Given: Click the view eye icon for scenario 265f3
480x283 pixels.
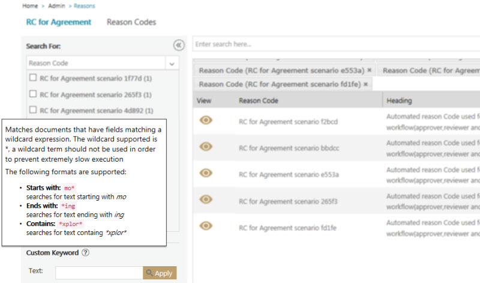Looking at the screenshot, I should click(x=206, y=199).
